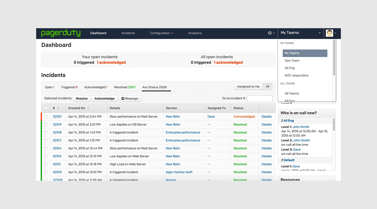Click the arrow icon beside Default schedule
The height and width of the screenshot is (209, 377).
point(282,160)
